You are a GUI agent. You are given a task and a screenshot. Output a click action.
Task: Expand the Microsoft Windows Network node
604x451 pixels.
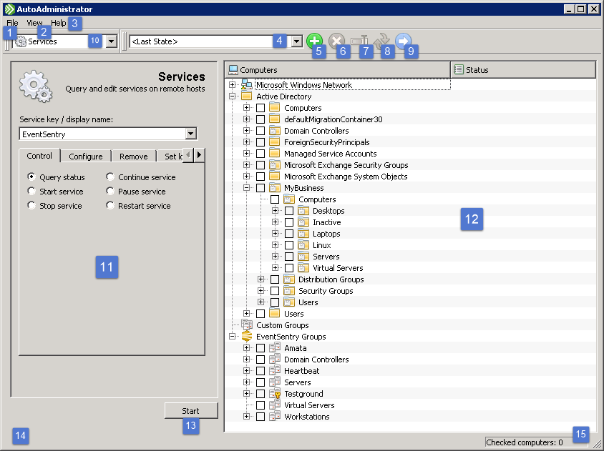coord(232,84)
